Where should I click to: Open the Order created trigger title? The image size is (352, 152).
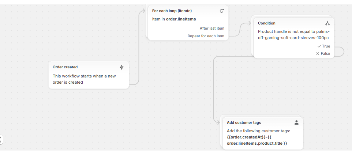tap(65, 67)
